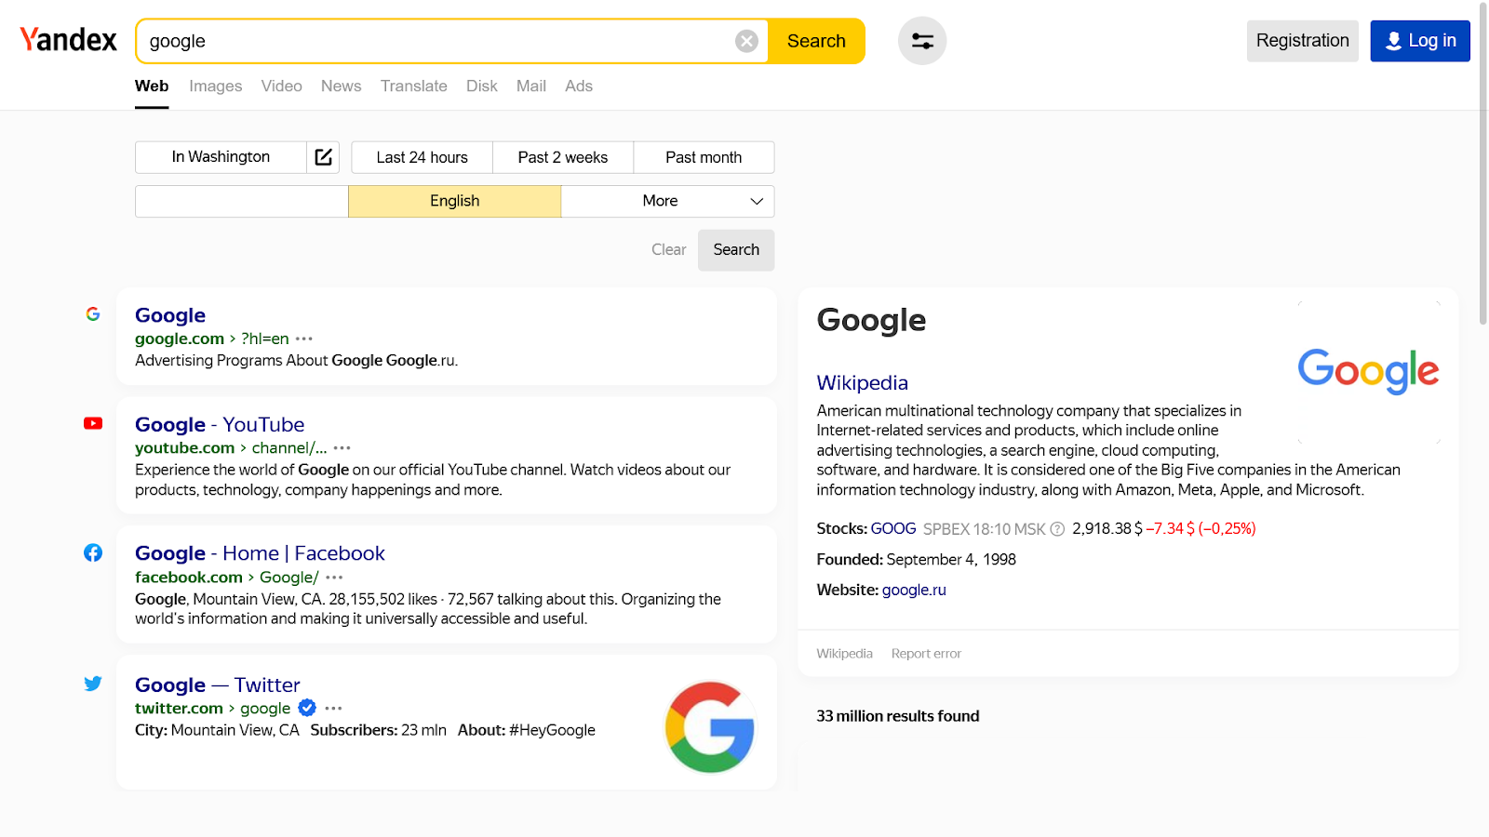The height and width of the screenshot is (837, 1489).
Task: Open the Mail tab
Action: click(x=531, y=86)
